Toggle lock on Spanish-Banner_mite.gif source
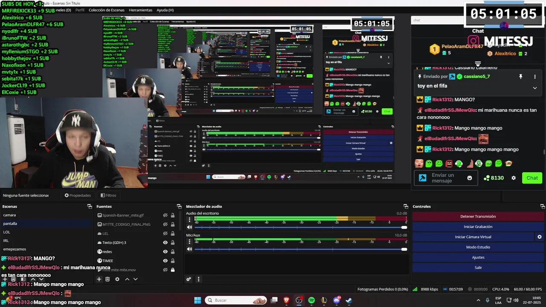This screenshot has width=546, height=307. coord(173,215)
